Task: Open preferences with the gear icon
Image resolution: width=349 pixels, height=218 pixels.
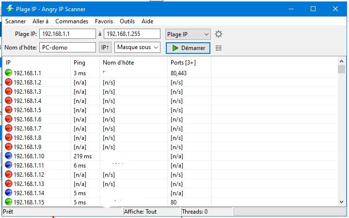Action: (x=218, y=34)
